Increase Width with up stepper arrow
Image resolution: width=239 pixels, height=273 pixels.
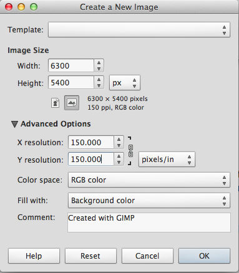[x=99, y=62]
